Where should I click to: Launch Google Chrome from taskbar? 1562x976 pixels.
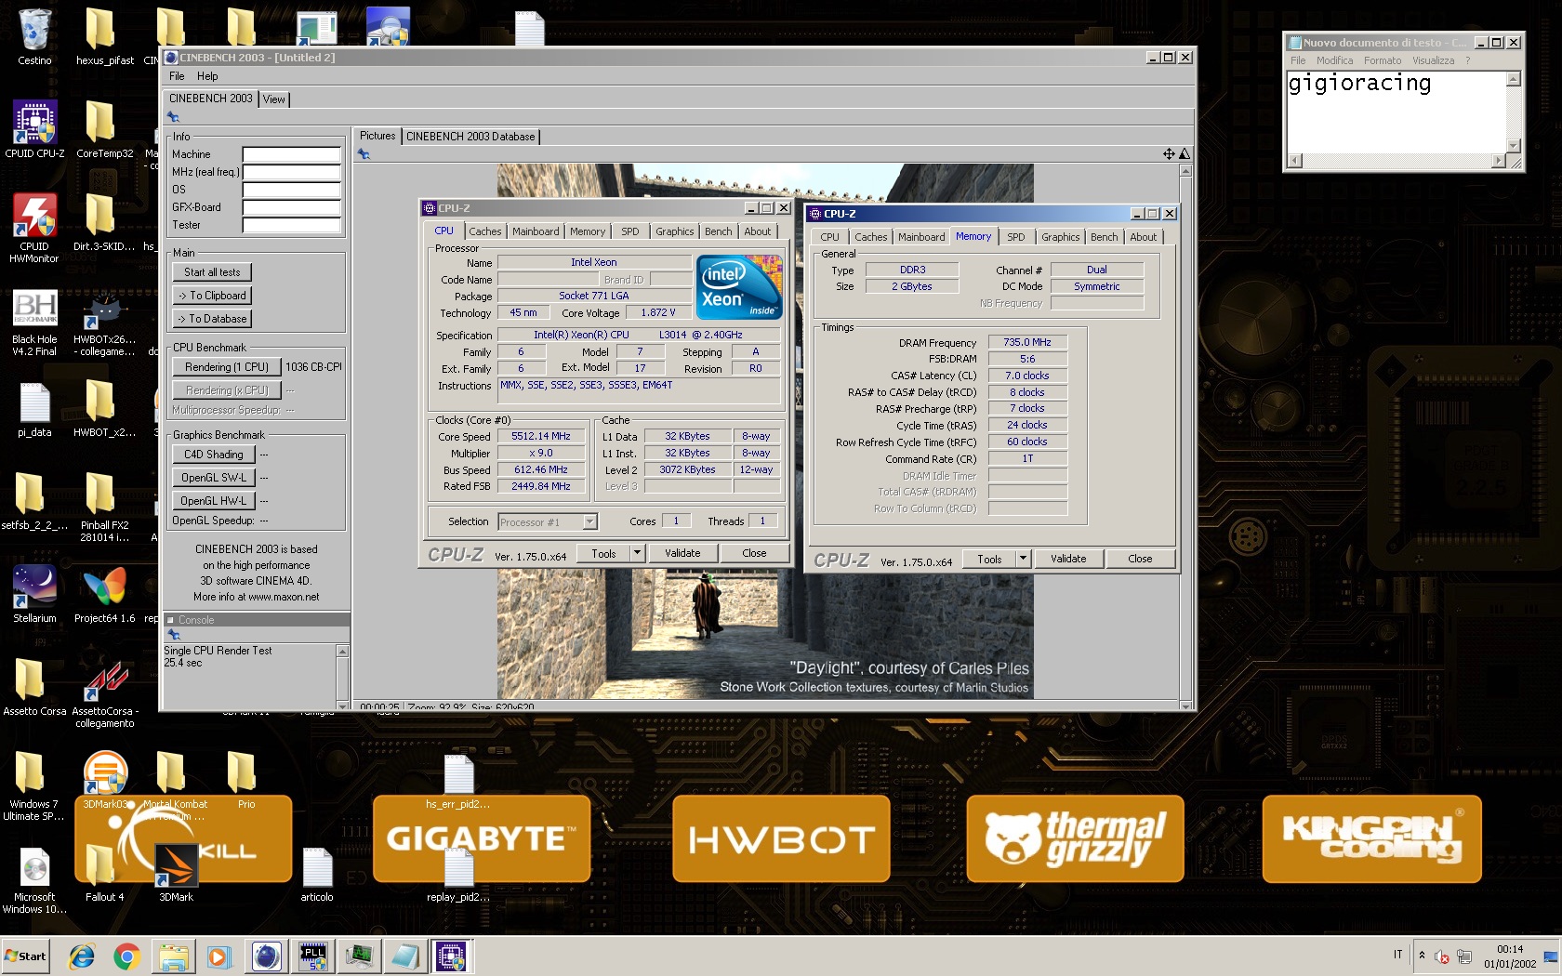point(127,956)
